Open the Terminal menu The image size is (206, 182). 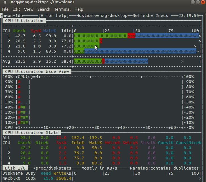62,9
